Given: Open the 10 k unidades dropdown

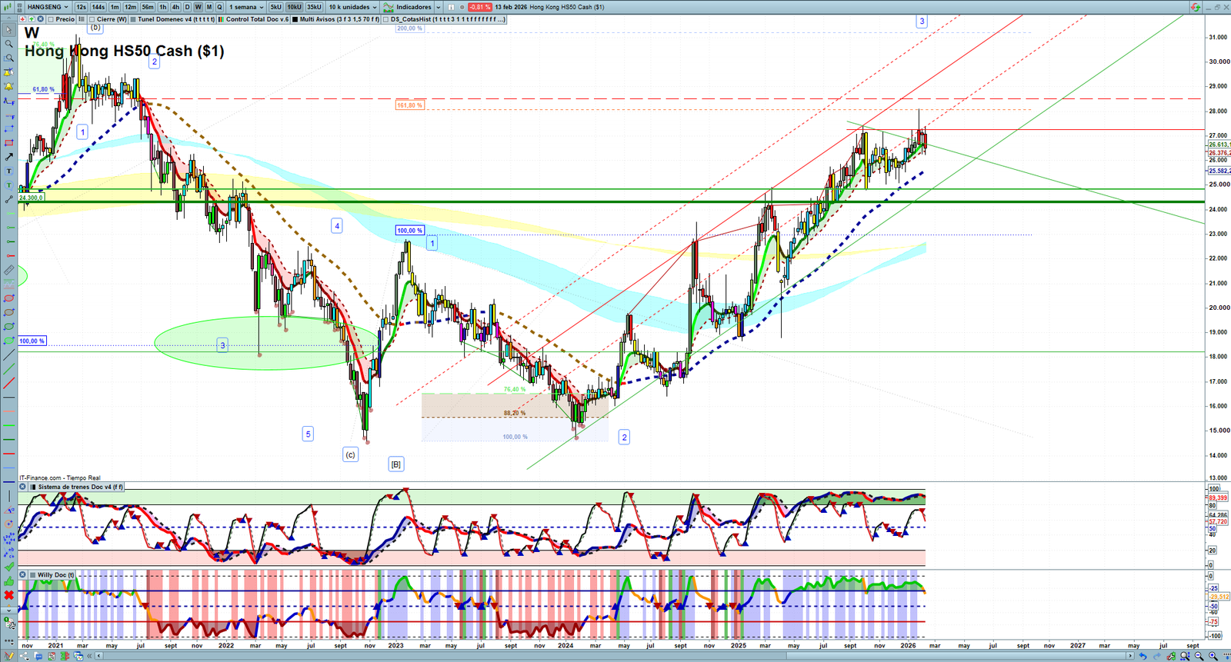Looking at the screenshot, I should pos(353,7).
